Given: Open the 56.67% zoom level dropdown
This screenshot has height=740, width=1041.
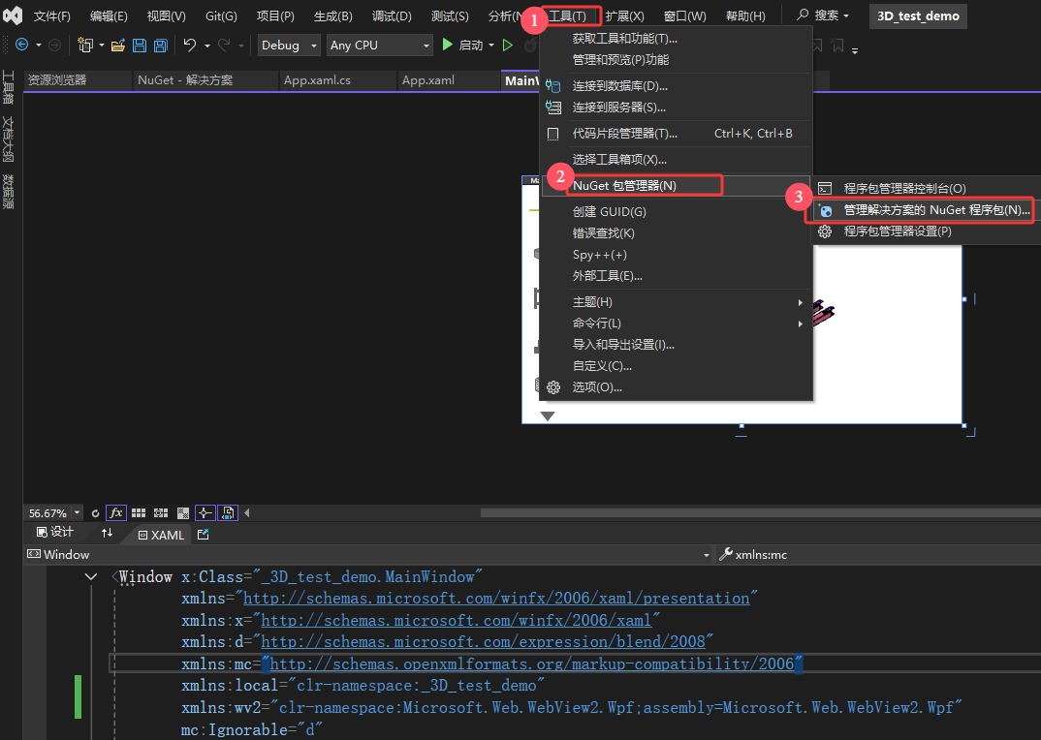Looking at the screenshot, I should [77, 512].
